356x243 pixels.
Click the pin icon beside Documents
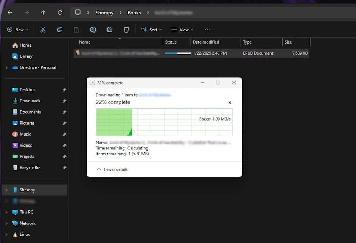(64, 112)
